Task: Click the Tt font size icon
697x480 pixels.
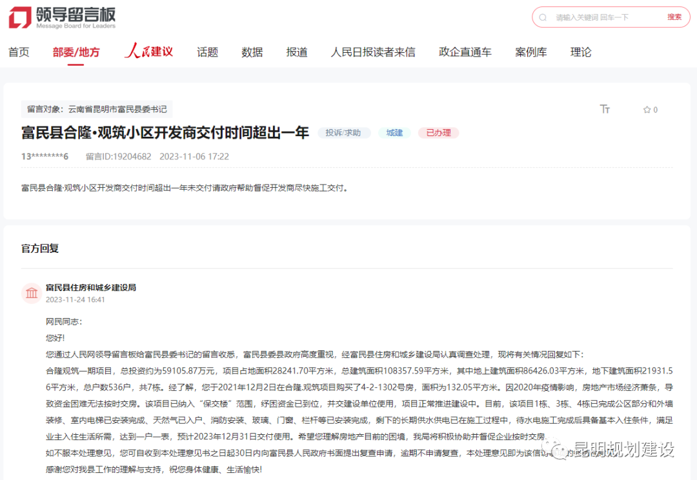Action: (x=605, y=110)
